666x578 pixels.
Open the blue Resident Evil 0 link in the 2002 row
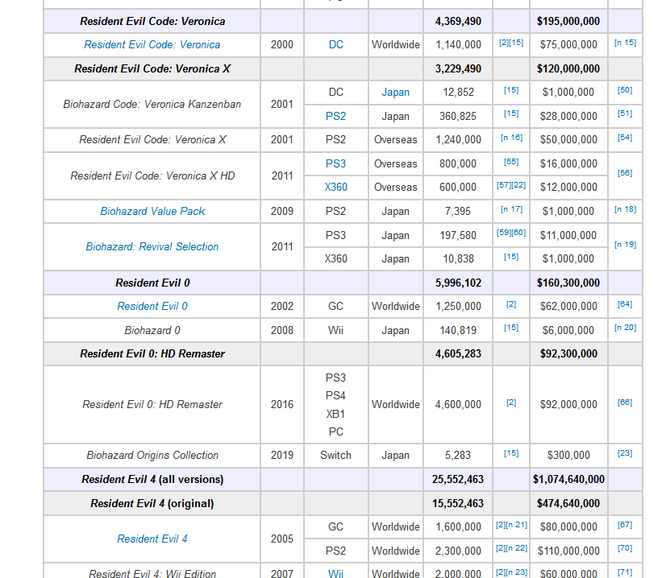152,306
